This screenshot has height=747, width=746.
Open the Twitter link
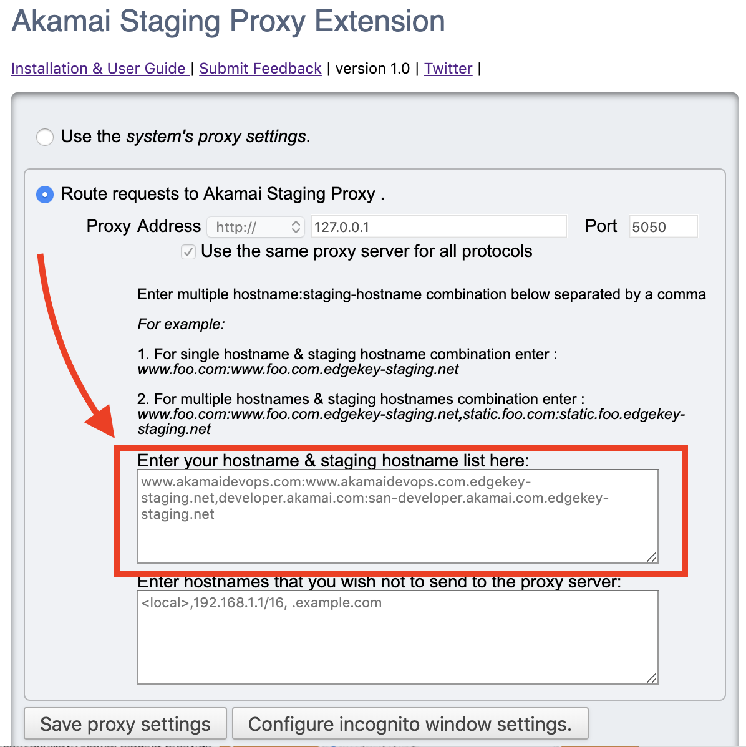click(x=448, y=69)
